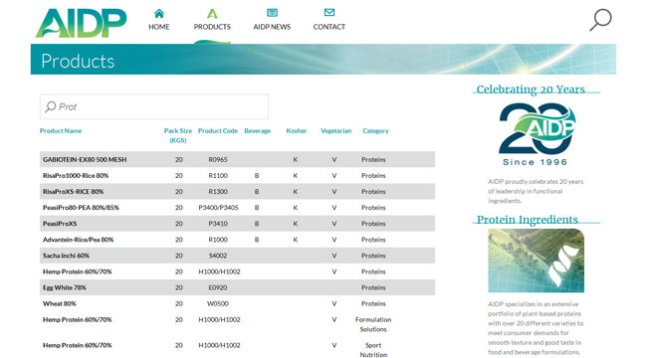Open the HOME menu item

tap(159, 27)
